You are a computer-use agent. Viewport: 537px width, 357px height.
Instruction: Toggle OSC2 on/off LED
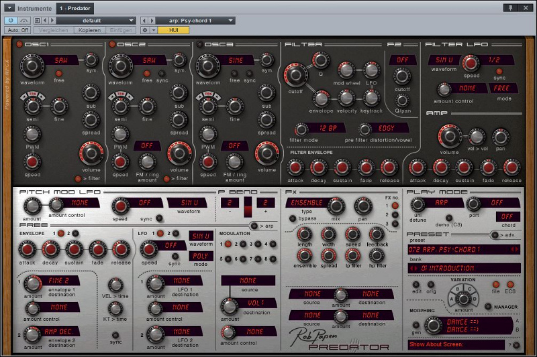112,44
